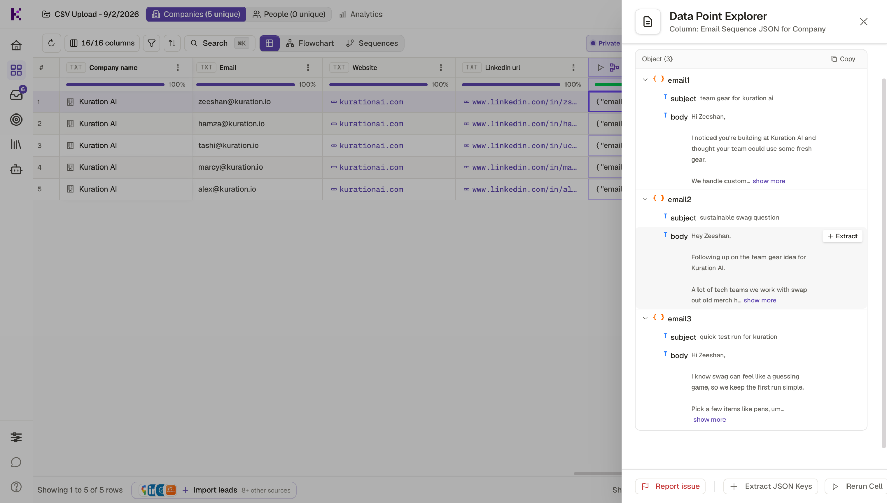The width and height of the screenshot is (887, 503).
Task: Go to the Home sidebar icon
Action: pyautogui.click(x=16, y=45)
